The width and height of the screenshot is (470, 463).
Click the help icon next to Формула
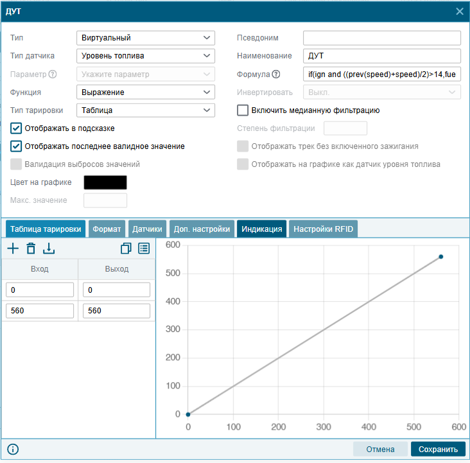(276, 74)
